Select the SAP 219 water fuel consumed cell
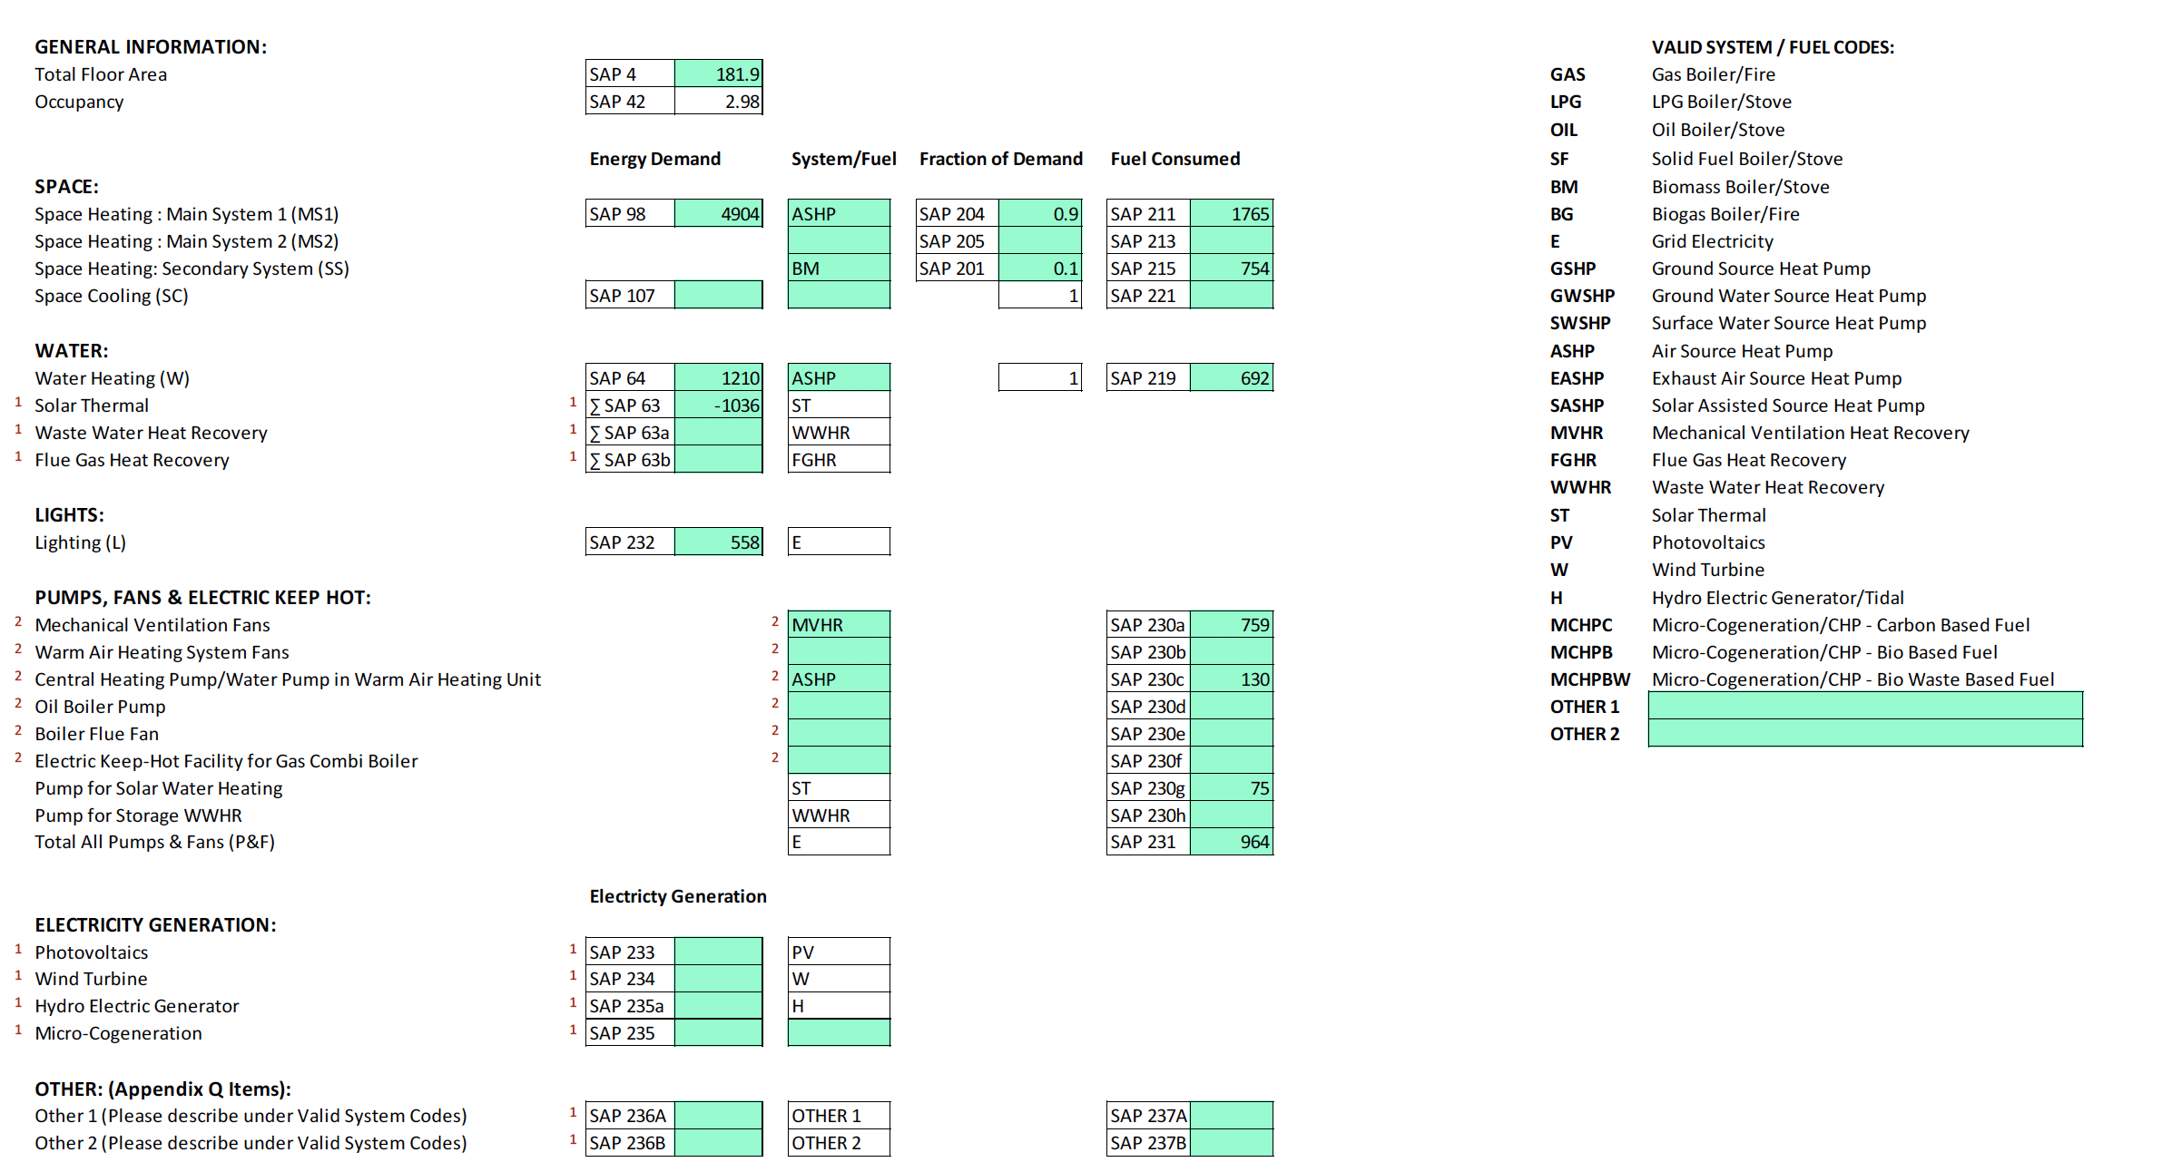 coord(1232,377)
